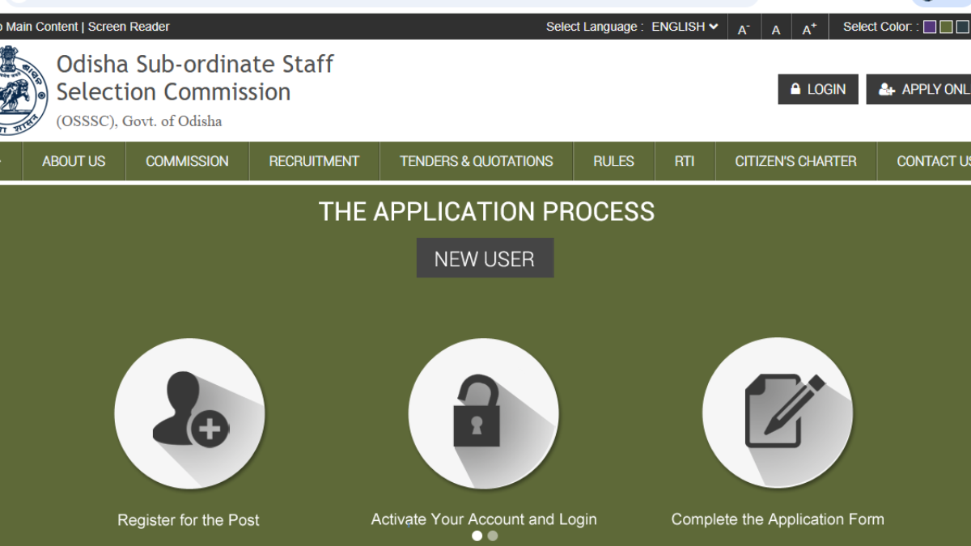Open the ABOUT US menu
The width and height of the screenshot is (971, 546).
coord(74,161)
